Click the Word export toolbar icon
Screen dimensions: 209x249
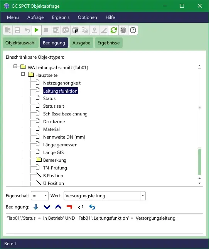point(56,30)
